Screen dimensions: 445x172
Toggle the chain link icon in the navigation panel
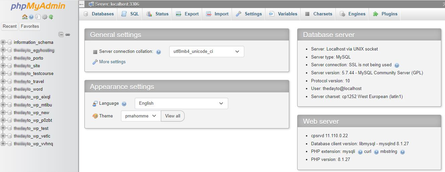(x=68, y=34)
